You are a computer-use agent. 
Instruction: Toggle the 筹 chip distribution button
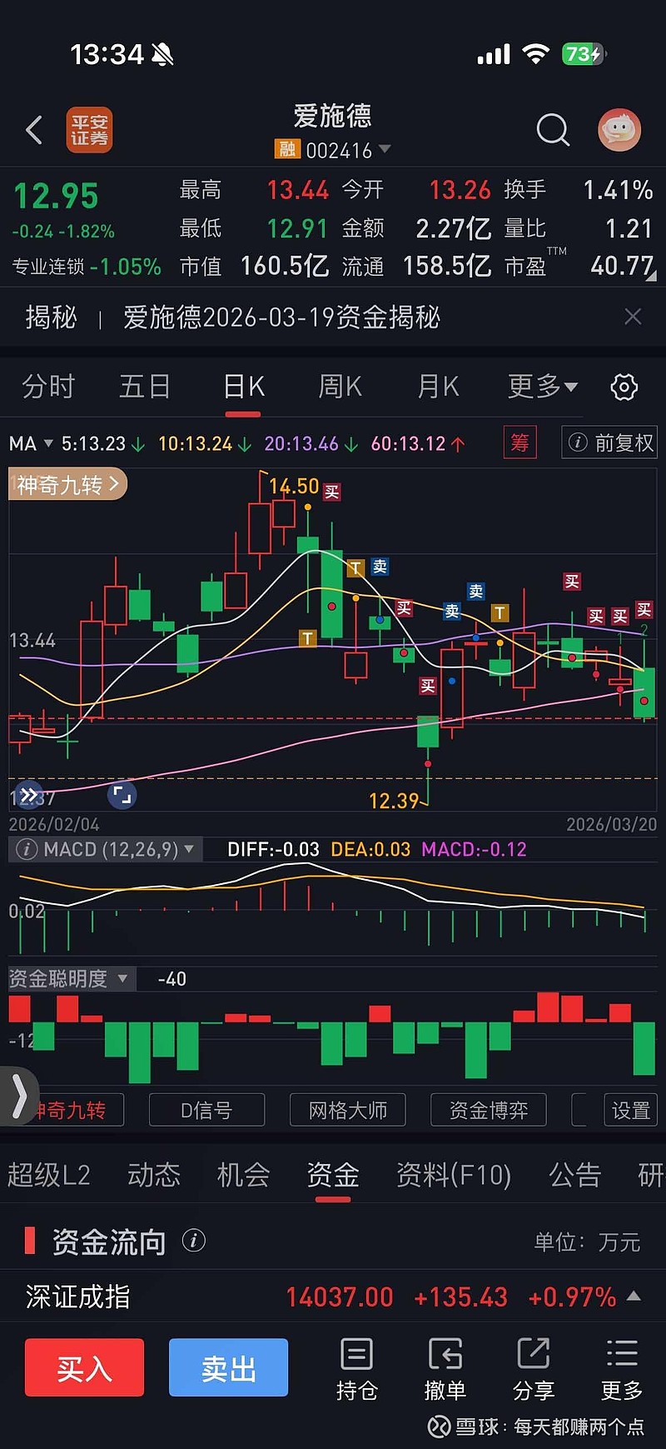(519, 442)
